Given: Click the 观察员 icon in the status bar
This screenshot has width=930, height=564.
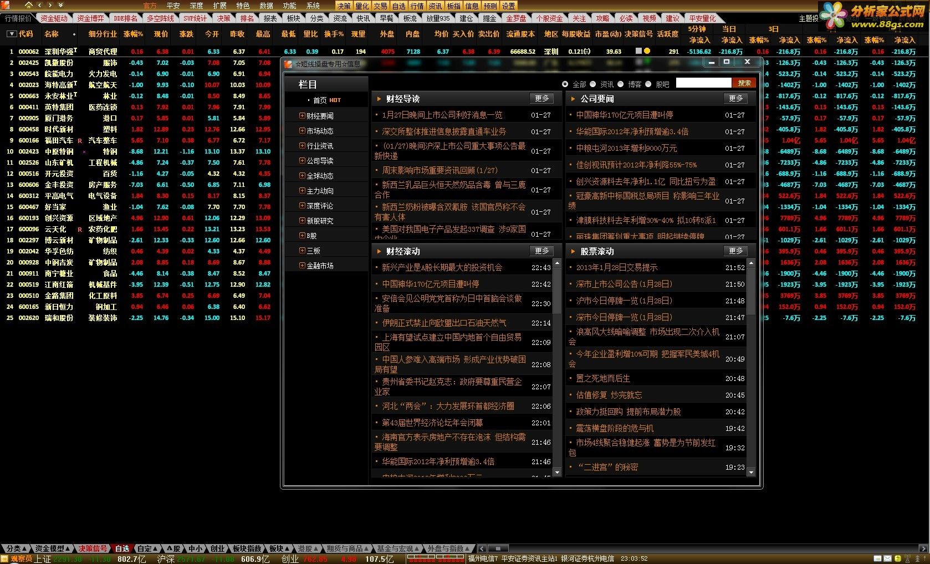Looking at the screenshot, I should [x=6, y=559].
